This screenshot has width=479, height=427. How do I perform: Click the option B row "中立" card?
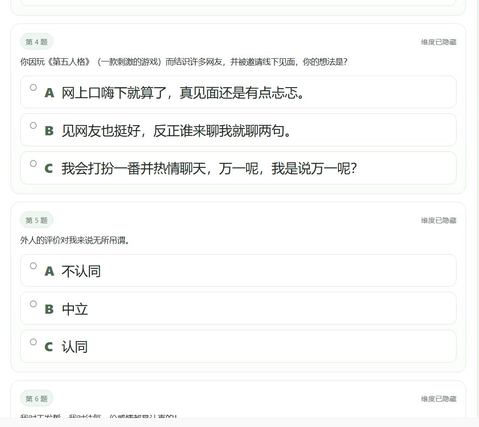[x=239, y=308]
